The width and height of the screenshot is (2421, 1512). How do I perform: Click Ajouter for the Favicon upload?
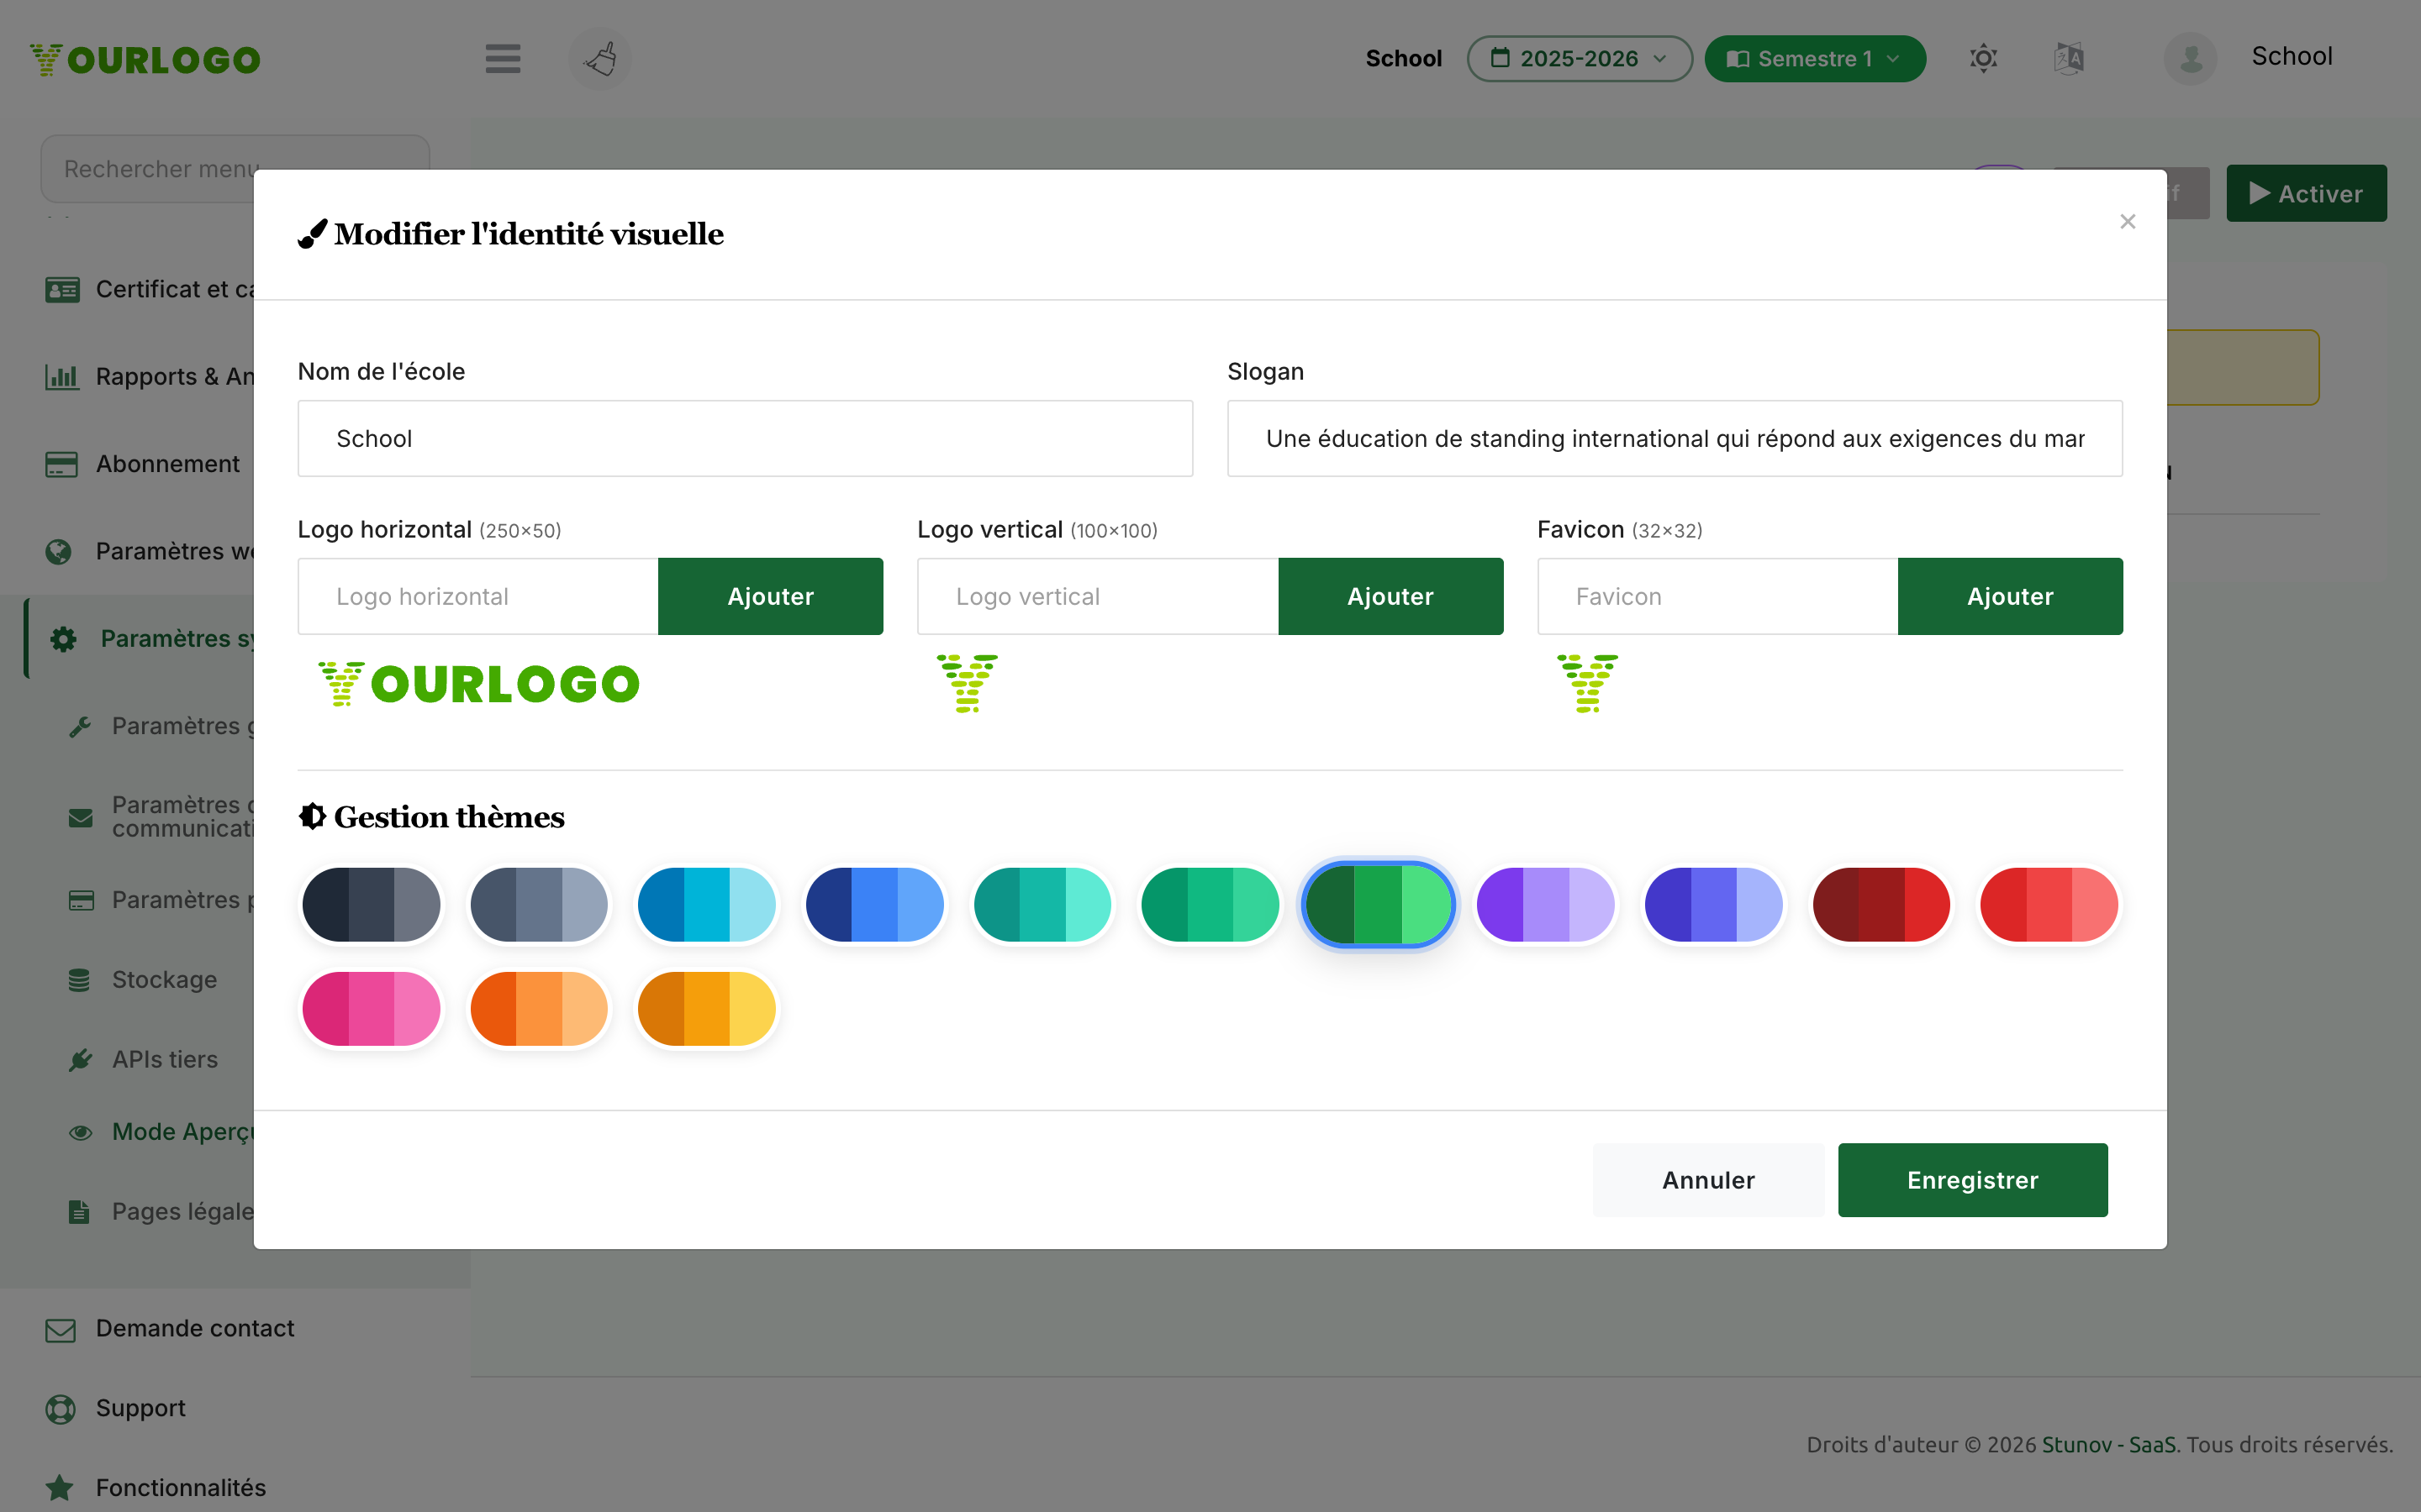tap(2009, 596)
